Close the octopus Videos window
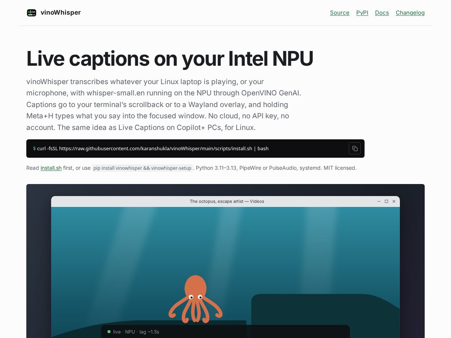Image resolution: width=451 pixels, height=338 pixels. [x=394, y=201]
